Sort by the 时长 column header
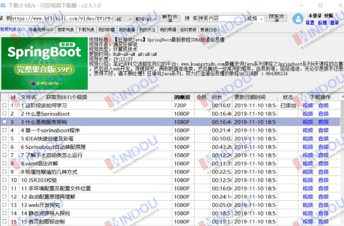The width and height of the screenshot is (344, 226). pyautogui.click(x=221, y=97)
